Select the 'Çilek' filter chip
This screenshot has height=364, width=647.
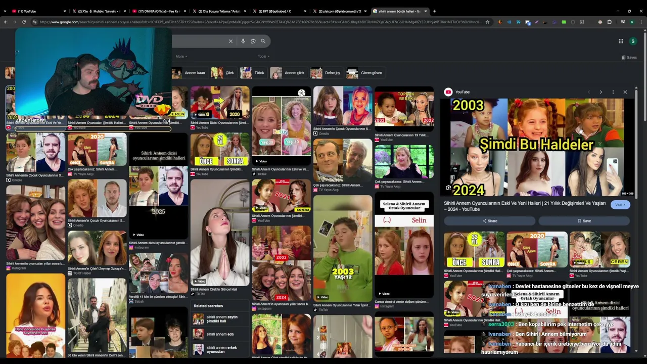[223, 73]
